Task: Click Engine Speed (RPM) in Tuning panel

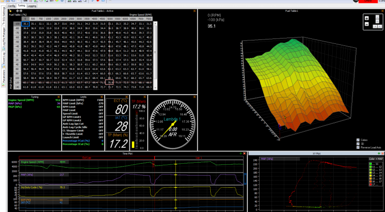Action: click(x=35, y=100)
